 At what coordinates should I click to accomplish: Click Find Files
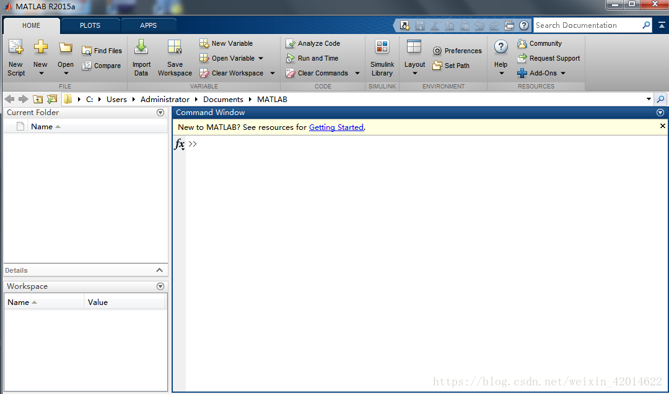click(x=102, y=51)
